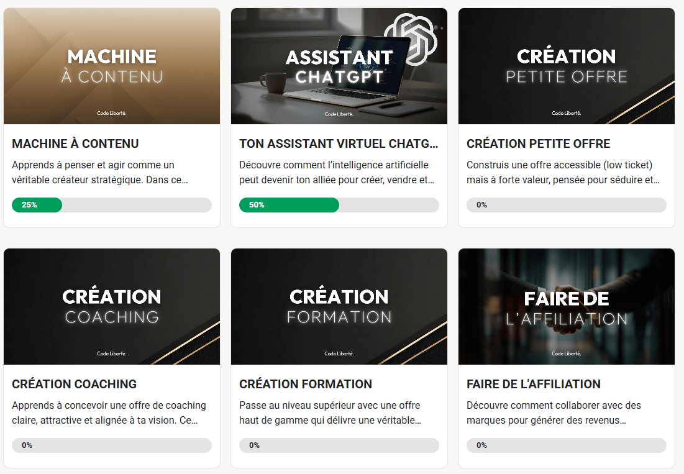Click the Code Liberté logo on Machine à Contenu thumbnail
The height and width of the screenshot is (474, 684).
(112, 114)
